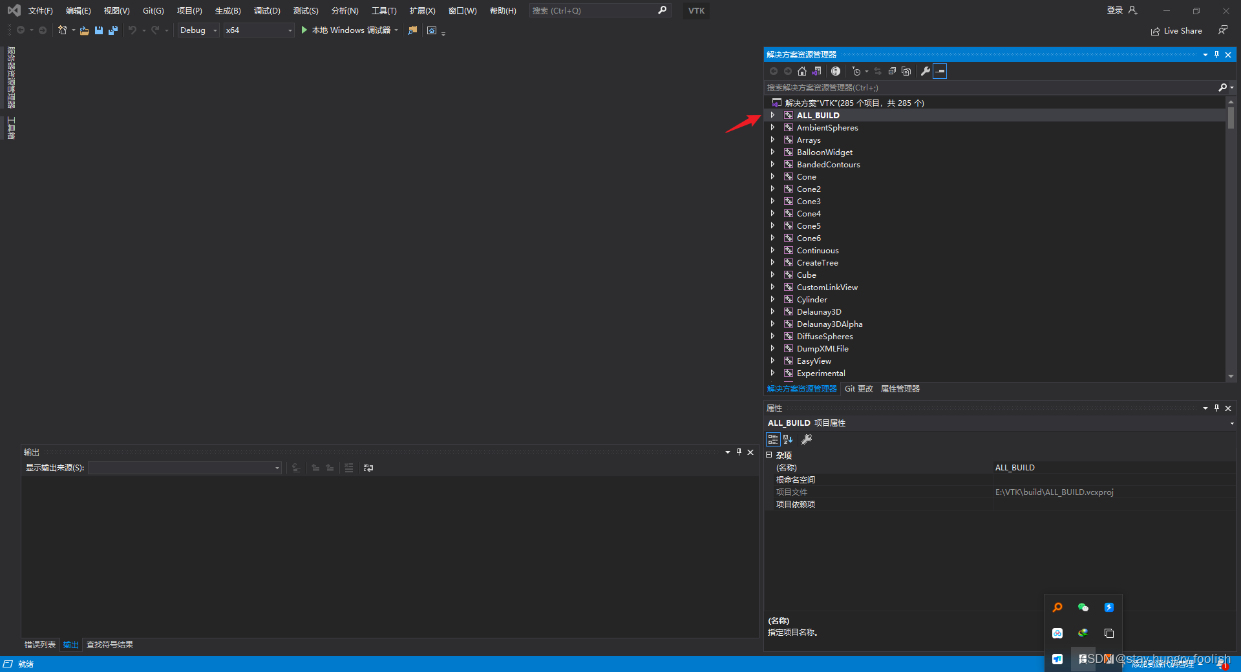
Task: Click the Home icon in Solution Explorer
Action: [x=802, y=71]
